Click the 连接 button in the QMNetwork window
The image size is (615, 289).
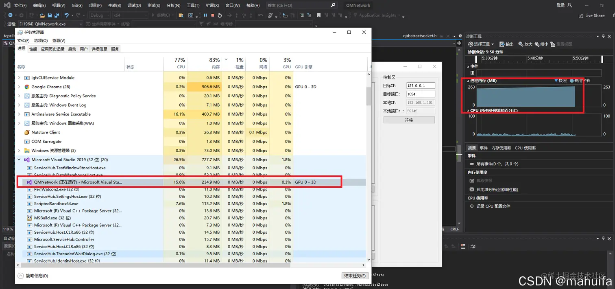click(x=409, y=120)
